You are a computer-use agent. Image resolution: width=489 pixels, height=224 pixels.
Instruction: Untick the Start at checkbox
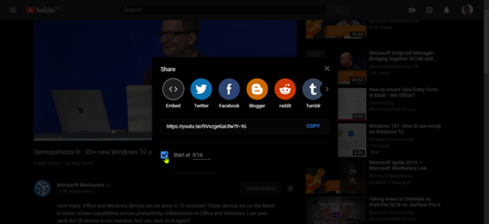tap(164, 155)
